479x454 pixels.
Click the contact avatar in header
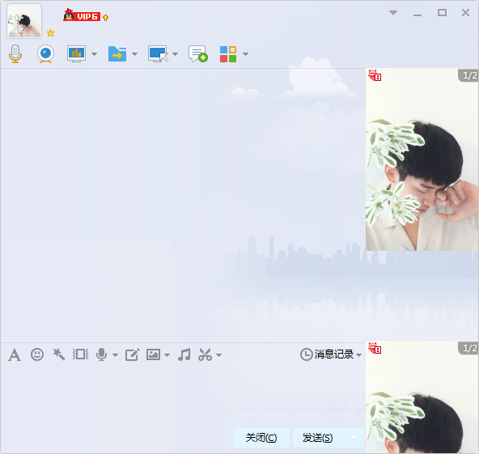pos(24,21)
